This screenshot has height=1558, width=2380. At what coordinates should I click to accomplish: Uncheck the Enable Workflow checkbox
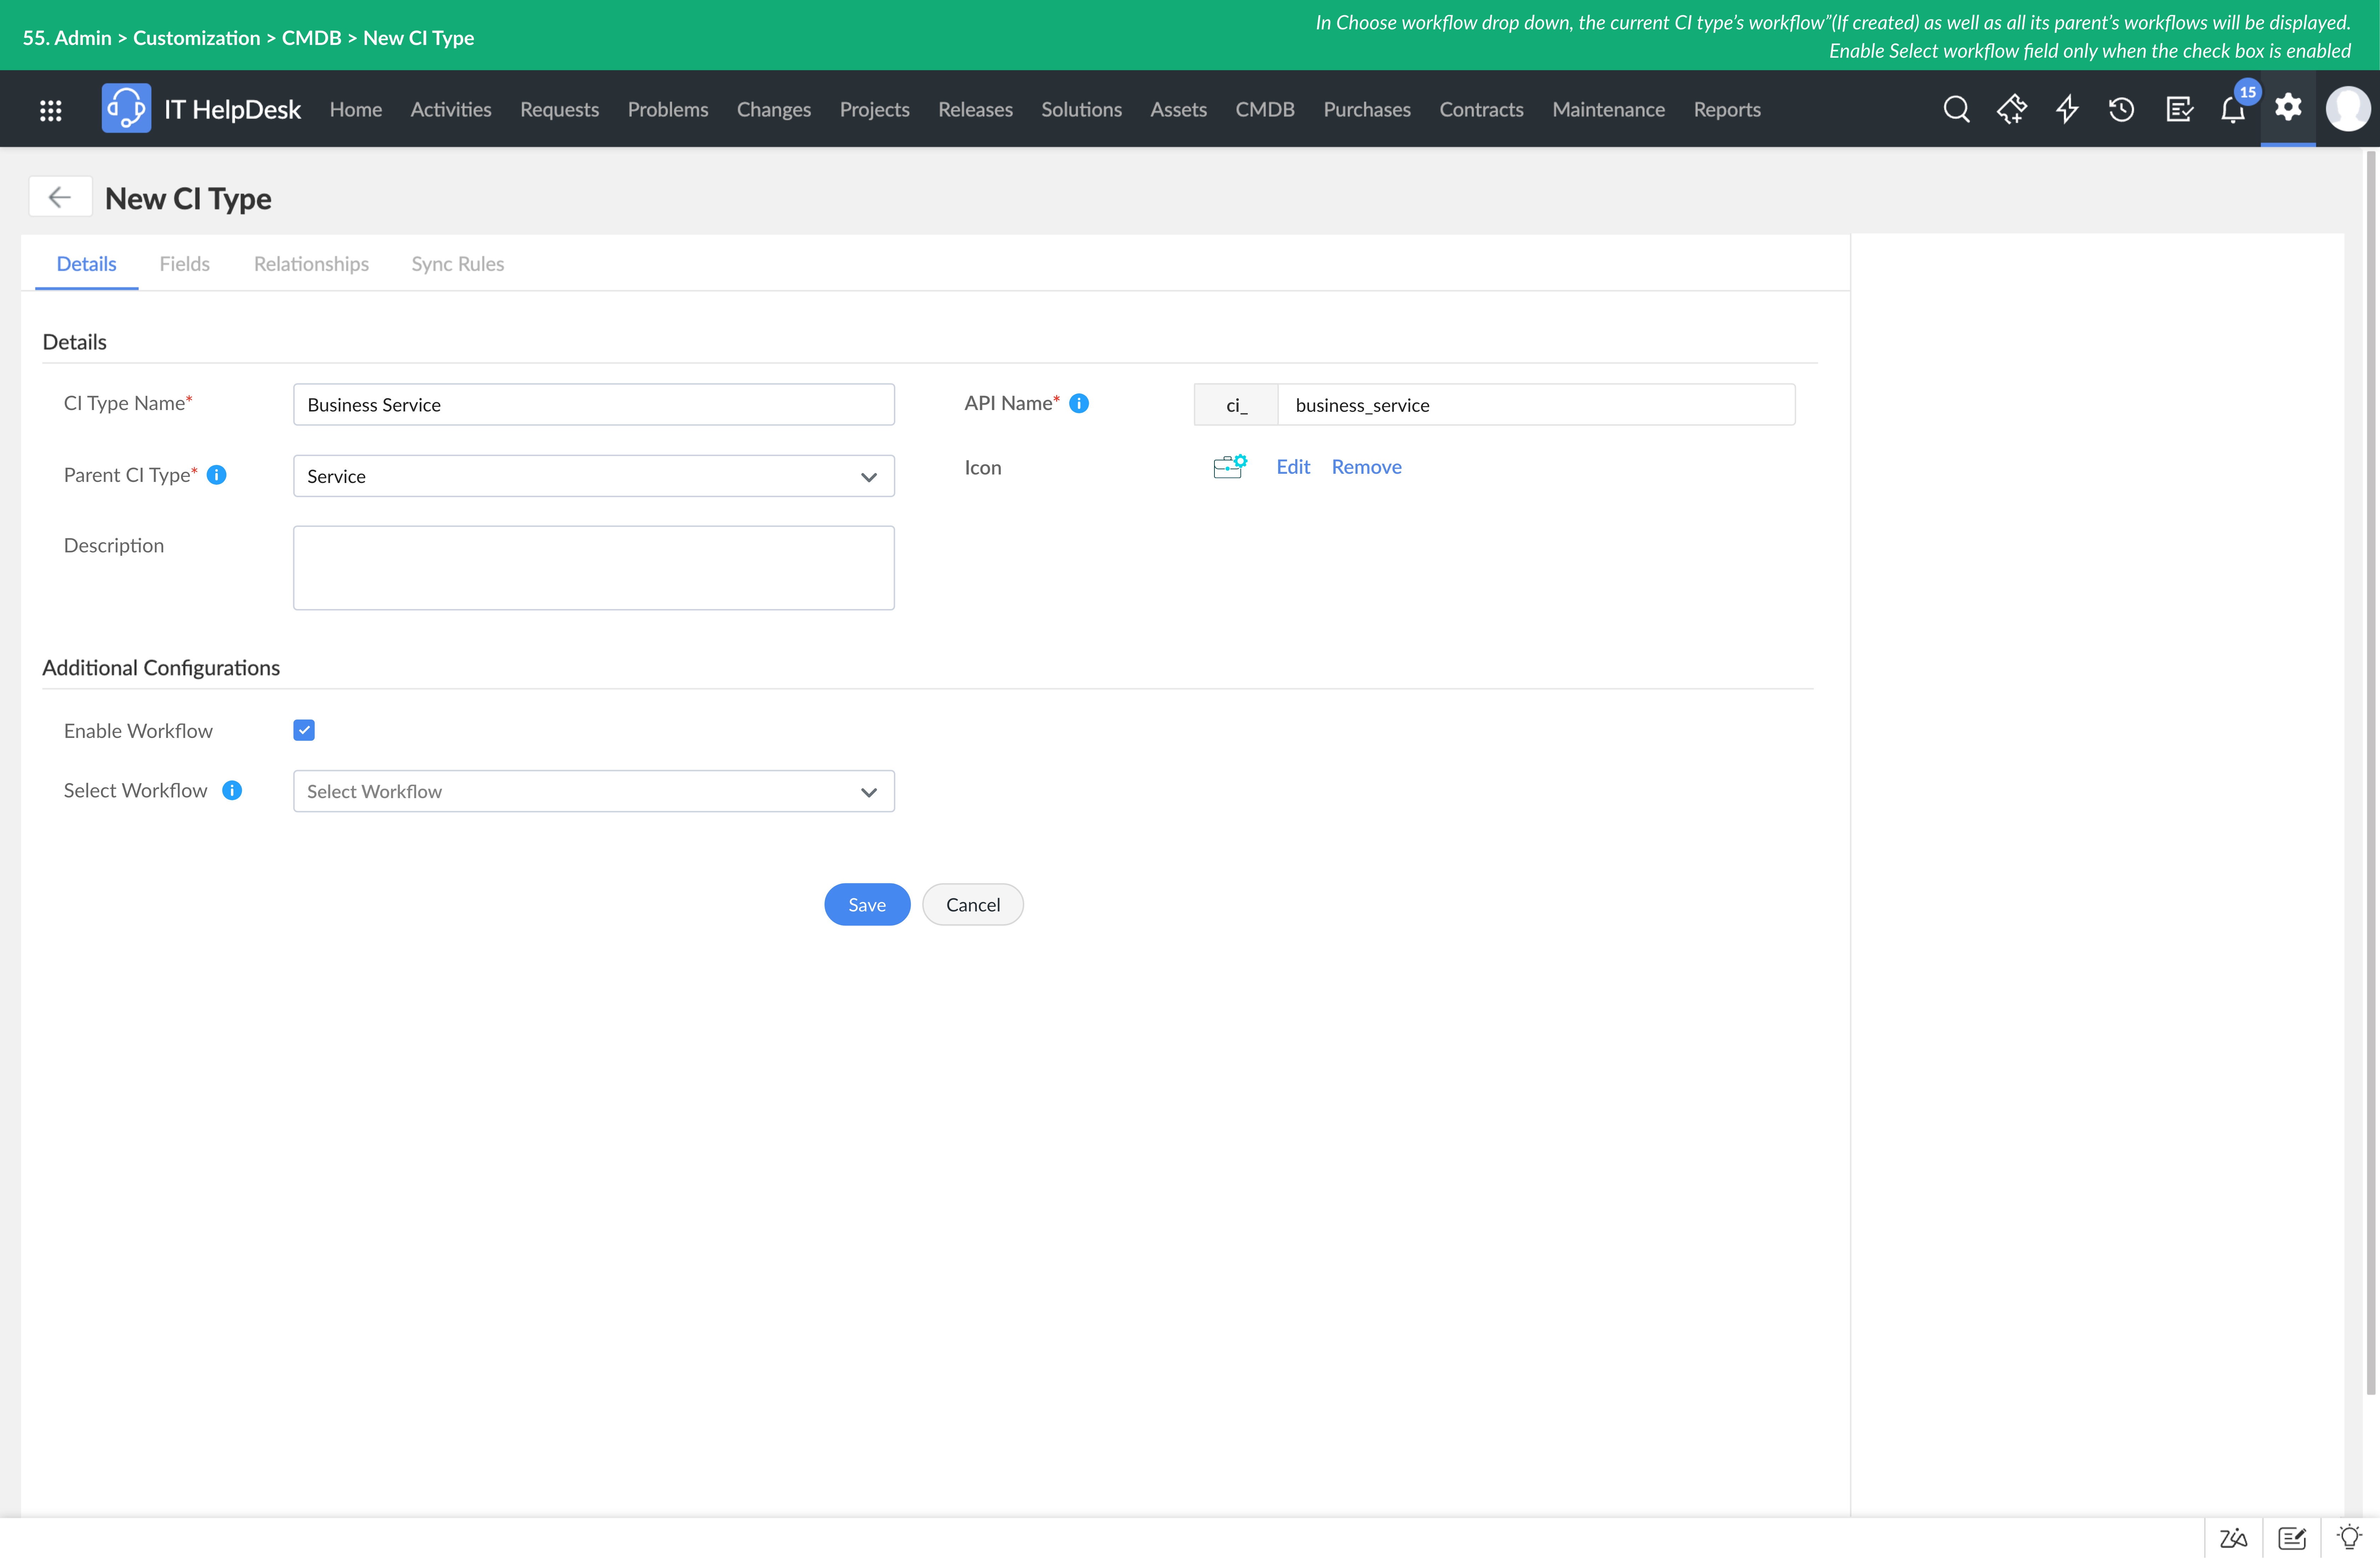click(x=304, y=730)
